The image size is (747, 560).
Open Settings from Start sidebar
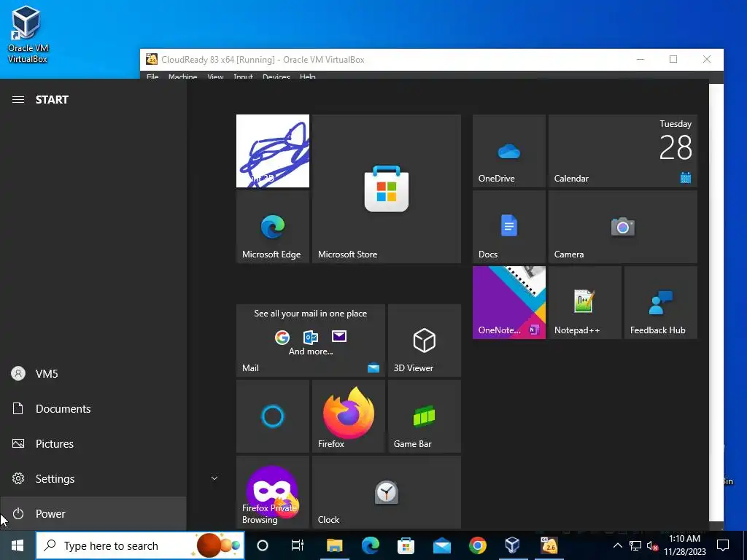click(93, 478)
